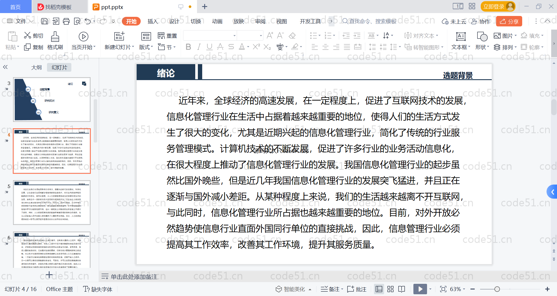Increase indent level icon
Image resolution: width=557 pixels, height=296 pixels.
pyautogui.click(x=357, y=35)
